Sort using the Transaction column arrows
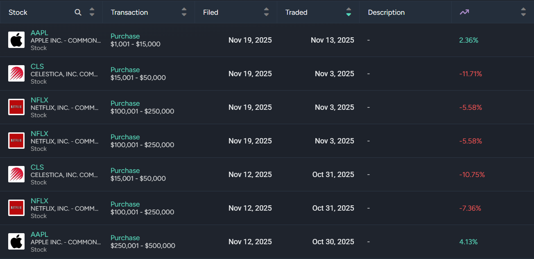Viewport: 534px width, 259px height. coord(184,12)
